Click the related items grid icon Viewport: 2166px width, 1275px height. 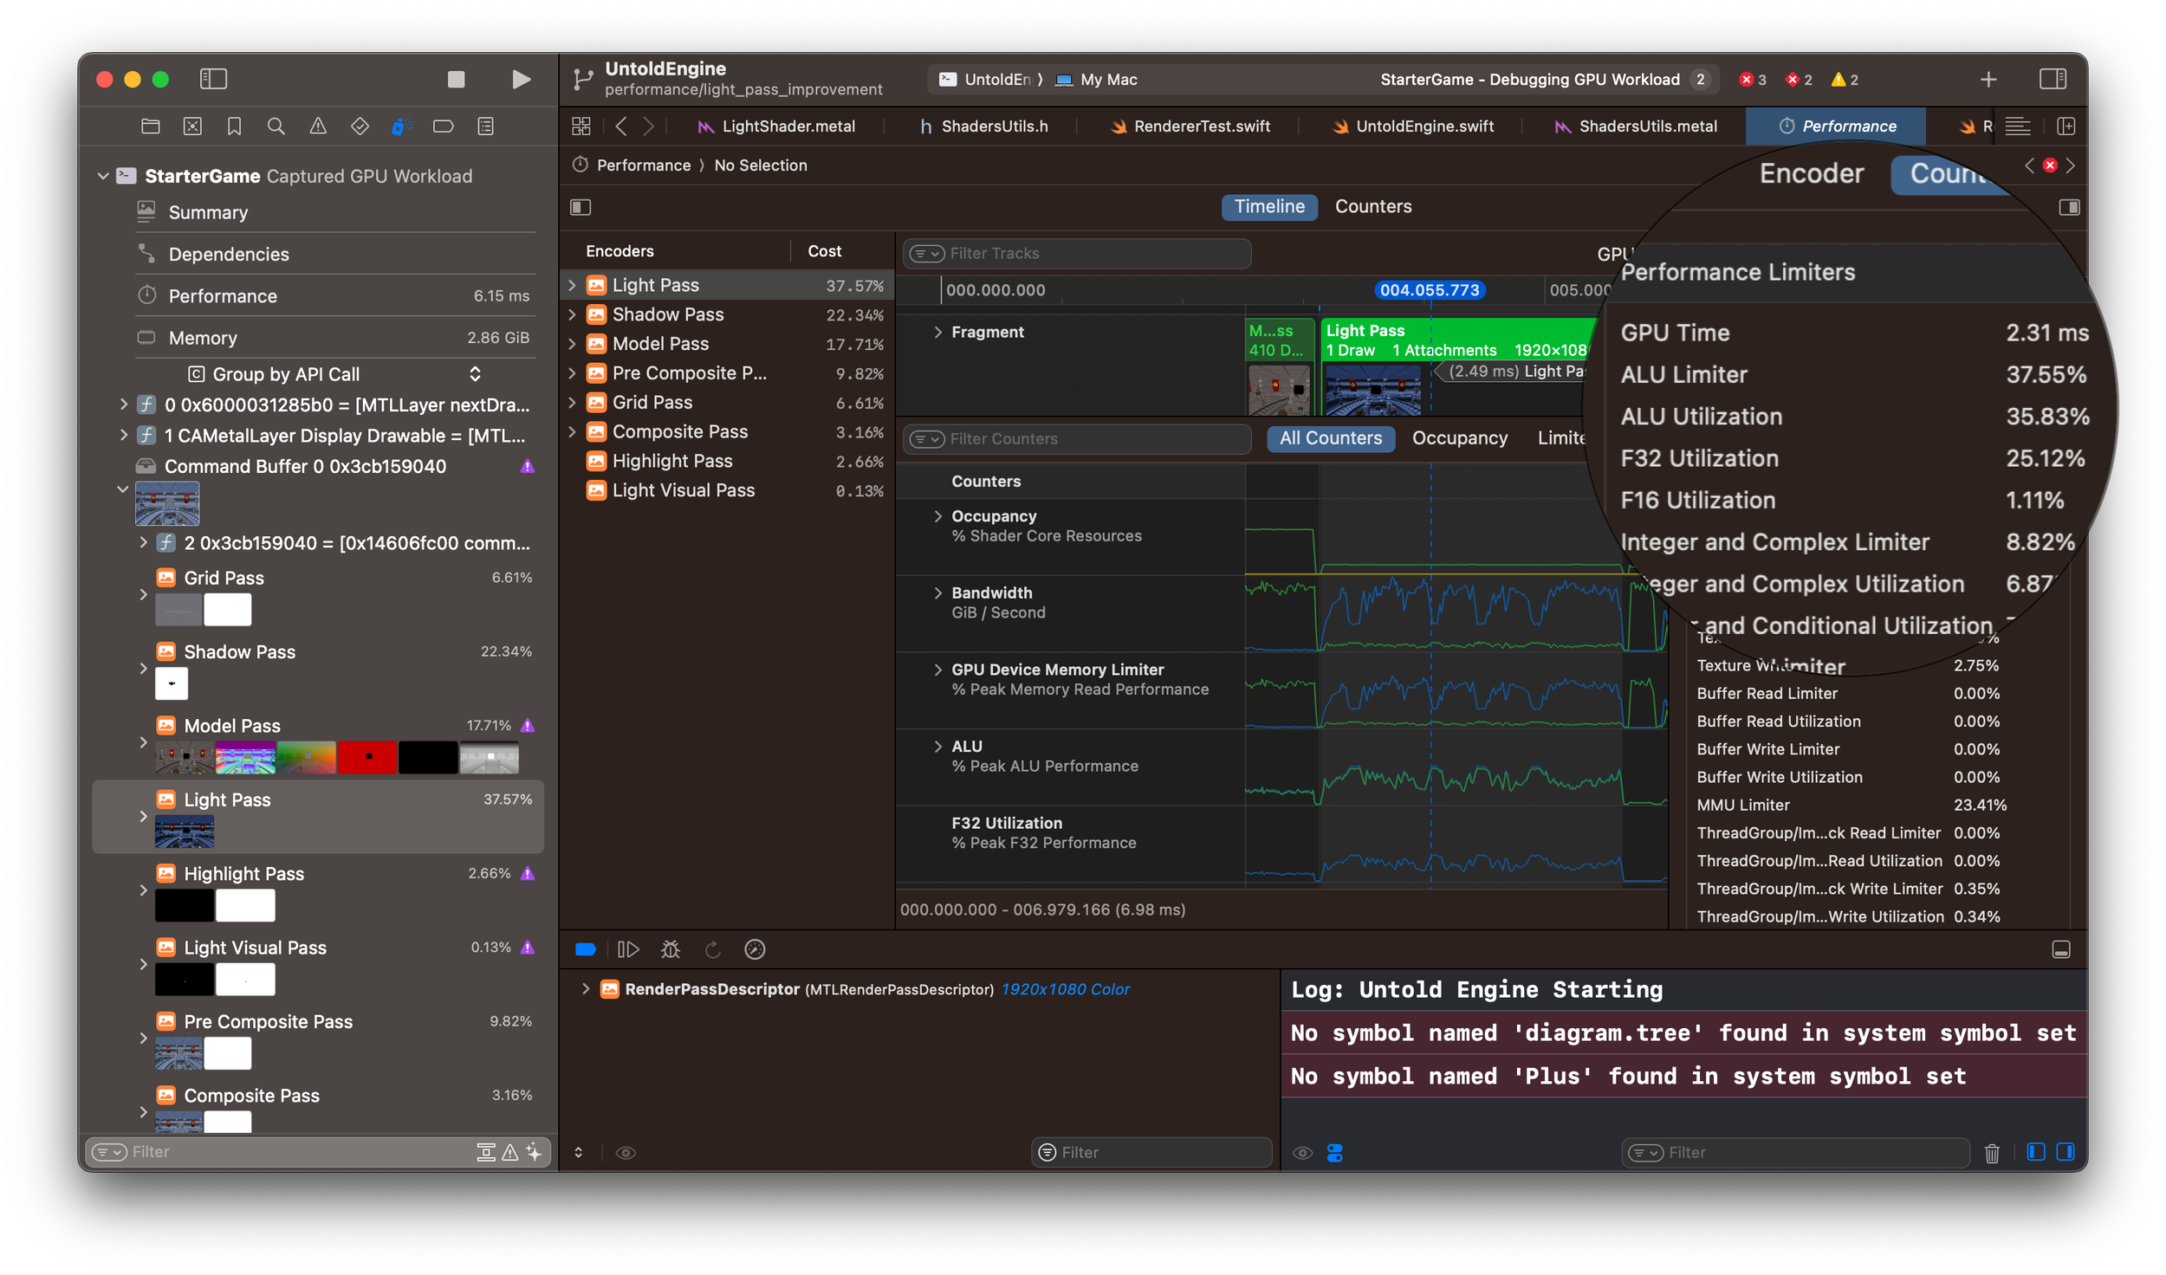581,126
